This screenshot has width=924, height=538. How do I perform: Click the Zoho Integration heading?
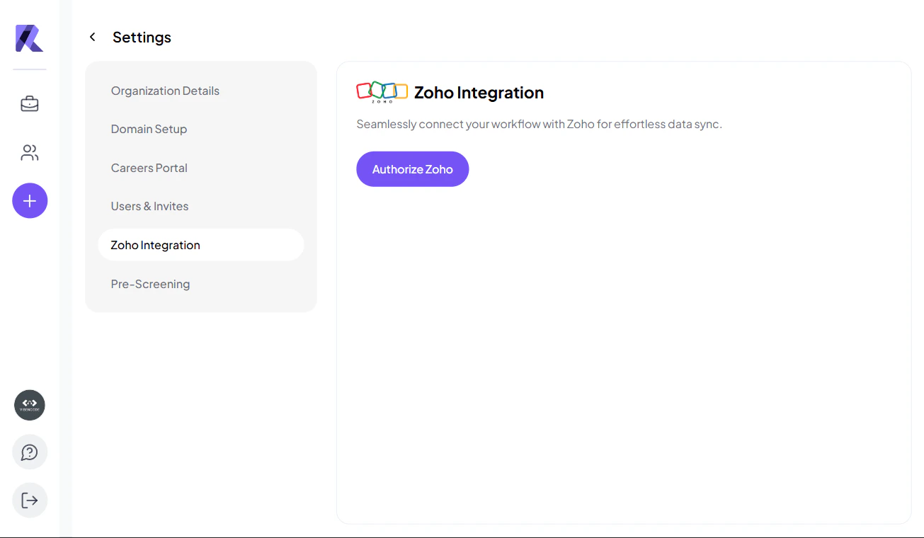[x=479, y=93]
